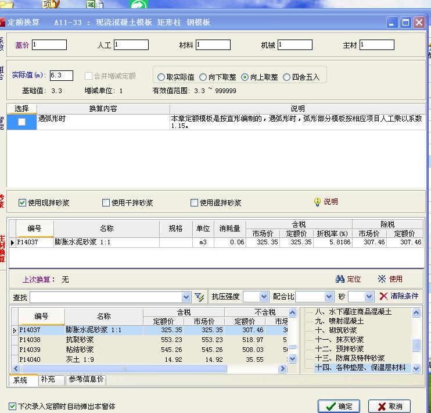Image resolution: width=431 pixels, height=413 pixels.
Task: Toggle 下次录入定额时自动弹出本窗体 checkbox
Action: [x=12, y=406]
